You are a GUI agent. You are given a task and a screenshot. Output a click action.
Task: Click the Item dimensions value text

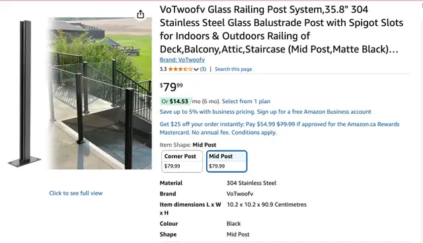(266, 205)
